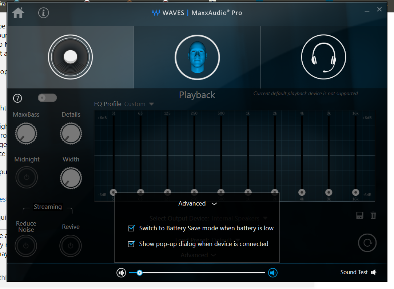
Task: Click the 16k EQ slider handle
Action: 355,192
